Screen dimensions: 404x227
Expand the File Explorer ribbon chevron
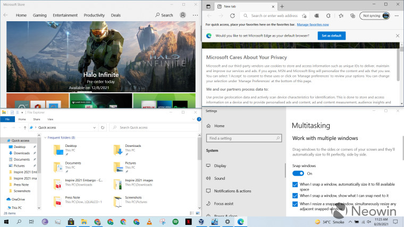[x=193, y=119]
